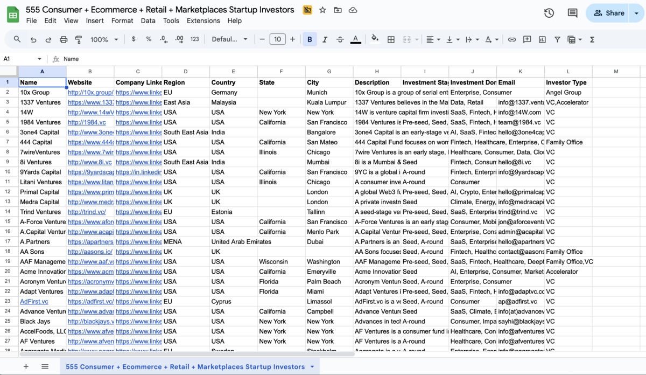Toggle strikethrough formatting
The width and height of the screenshot is (646, 375).
[x=340, y=39]
